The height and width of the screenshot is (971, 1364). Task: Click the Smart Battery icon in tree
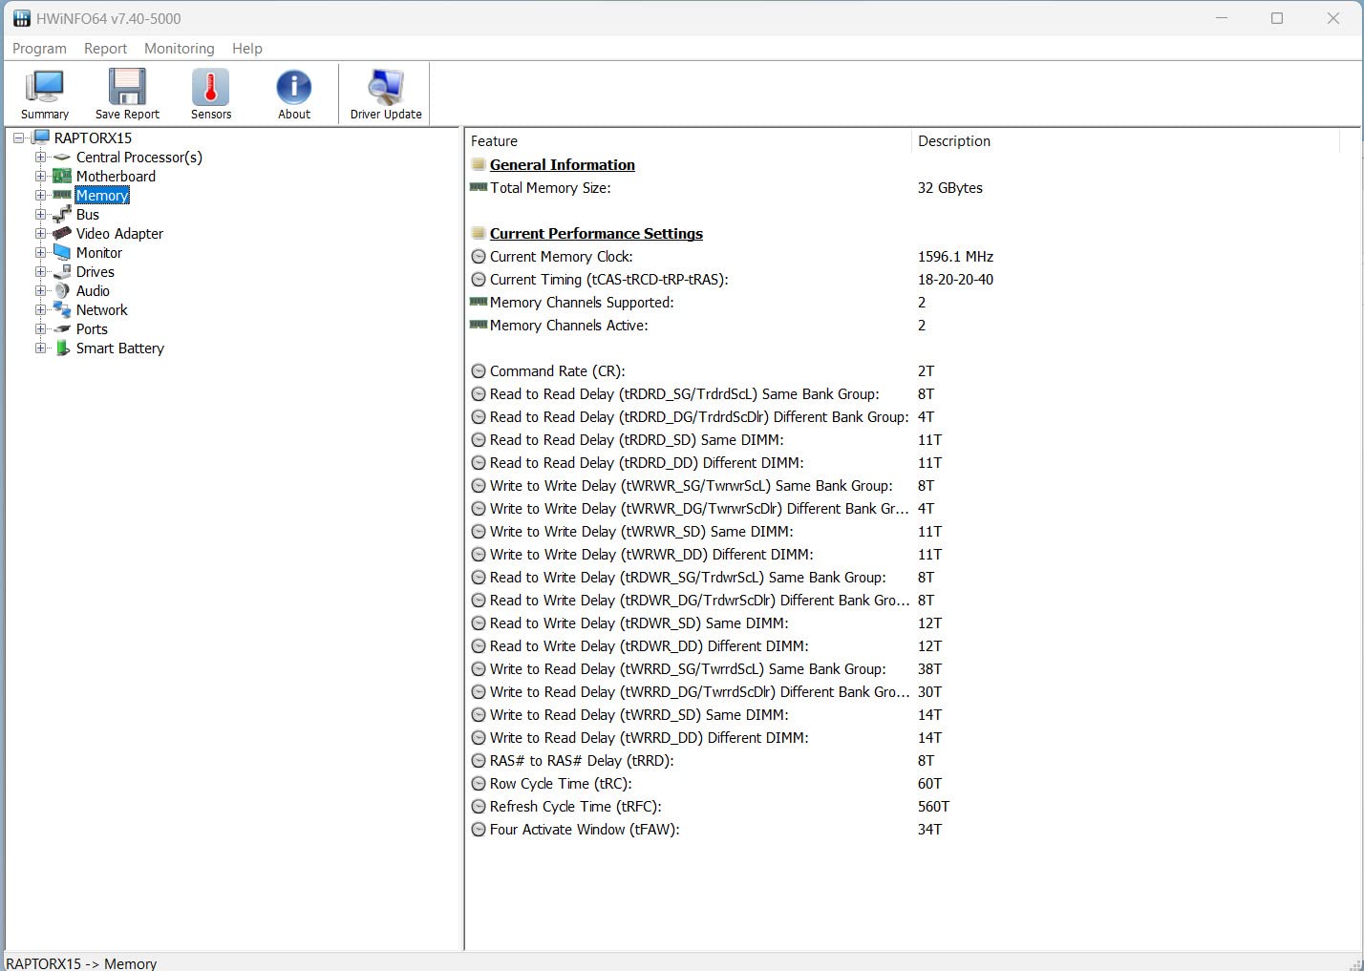[x=62, y=348]
